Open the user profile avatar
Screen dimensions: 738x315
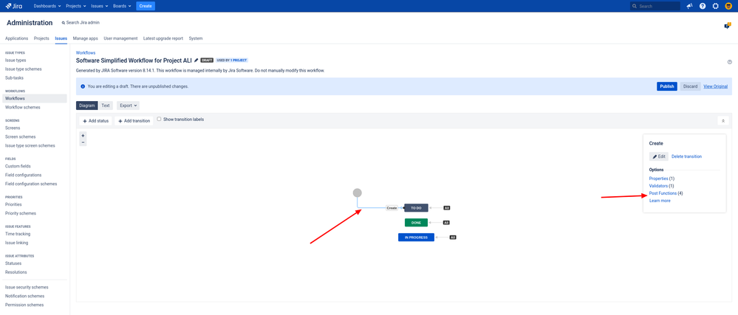(x=728, y=6)
